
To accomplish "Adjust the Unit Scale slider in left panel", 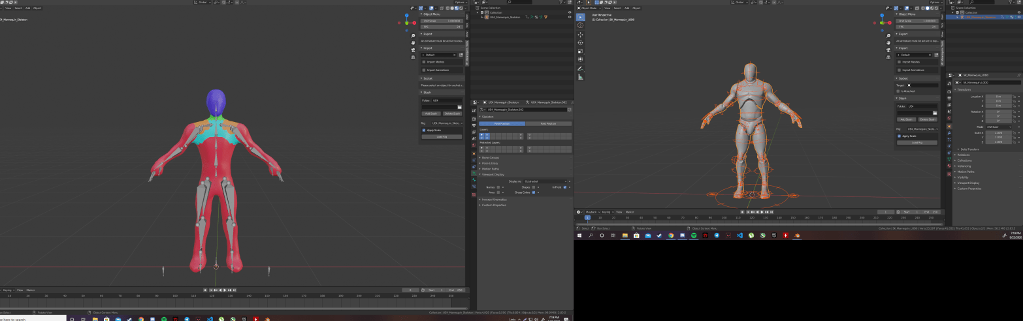I will [441, 21].
